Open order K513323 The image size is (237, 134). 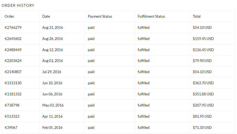click(x=12, y=116)
